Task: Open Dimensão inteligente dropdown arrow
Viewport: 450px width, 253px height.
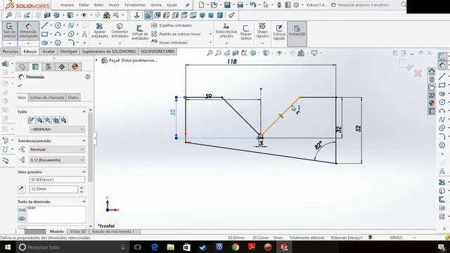Action: (28, 44)
